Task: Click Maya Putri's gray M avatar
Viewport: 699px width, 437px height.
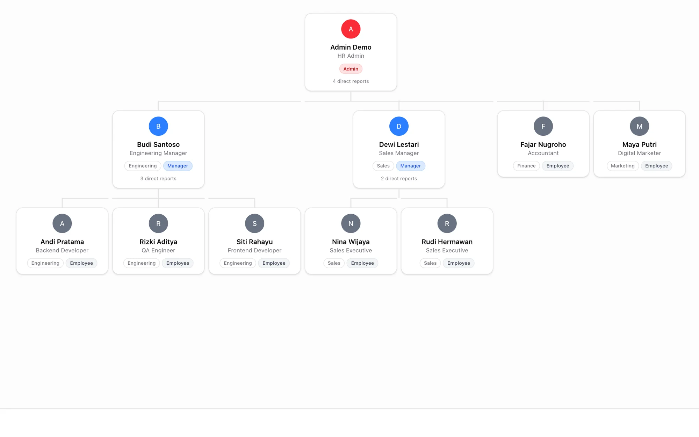Action: [x=639, y=126]
